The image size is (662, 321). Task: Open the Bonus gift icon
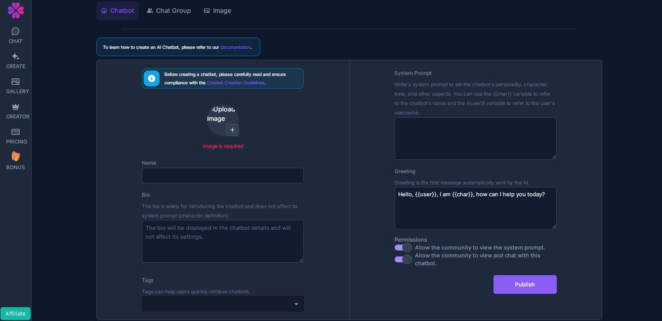pyautogui.click(x=15, y=156)
